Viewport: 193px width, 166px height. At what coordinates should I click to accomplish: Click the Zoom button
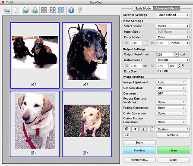139,142
